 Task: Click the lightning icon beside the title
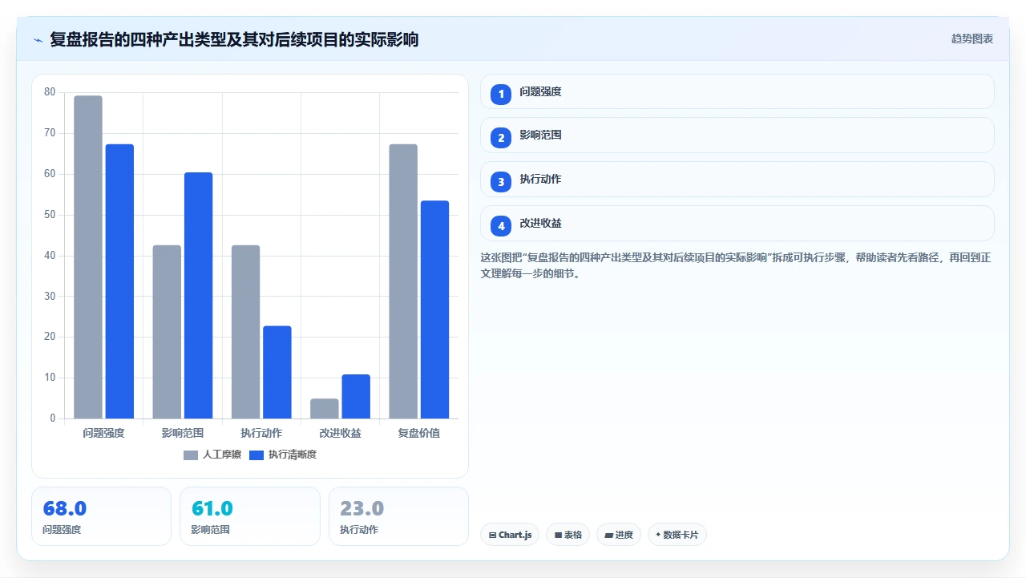pyautogui.click(x=38, y=39)
